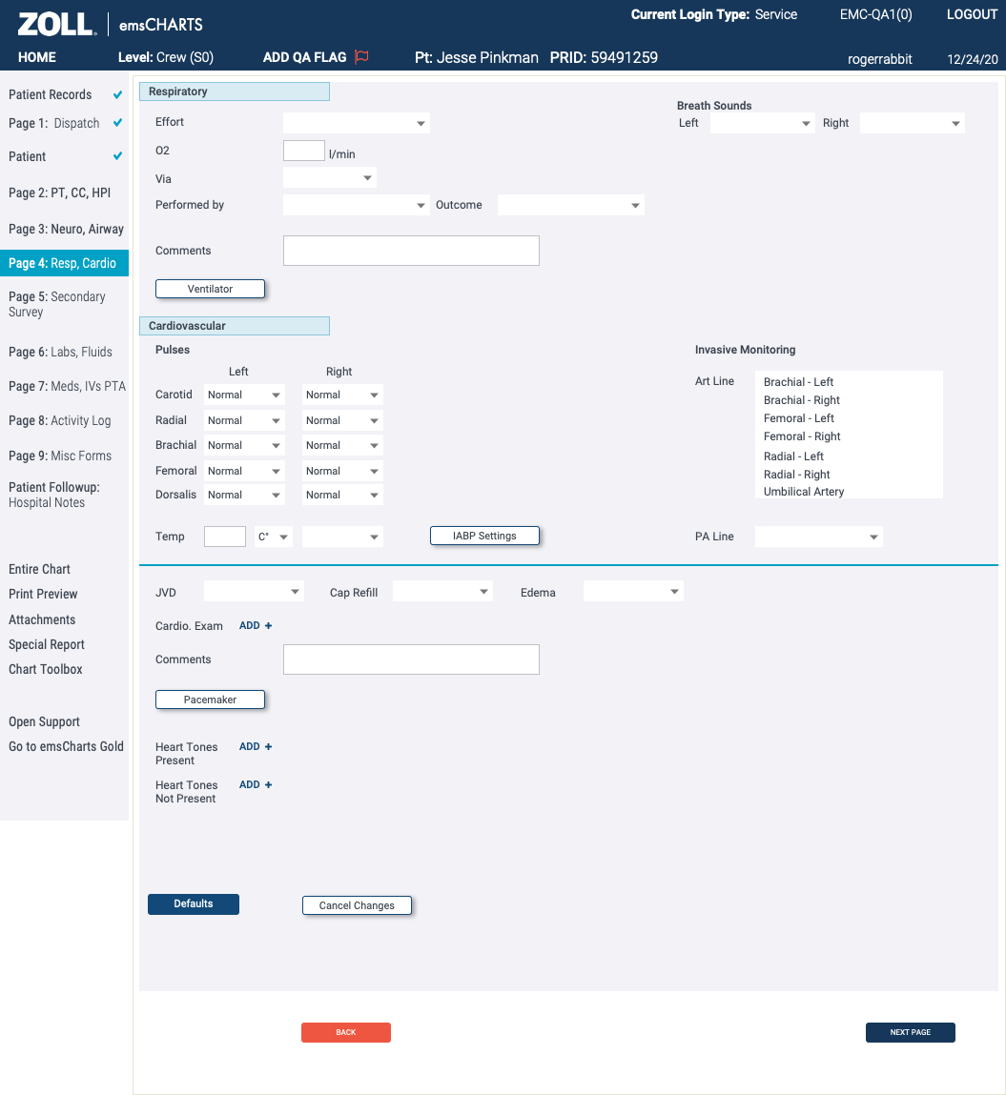Viewport: 1006px width, 1095px height.
Task: Open the Edema dropdown
Action: [x=633, y=592]
